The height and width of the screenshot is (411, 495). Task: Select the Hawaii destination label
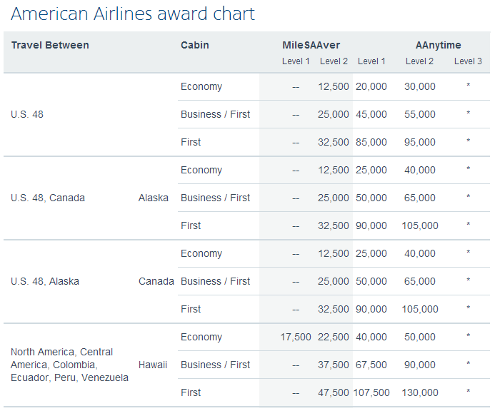click(x=152, y=365)
